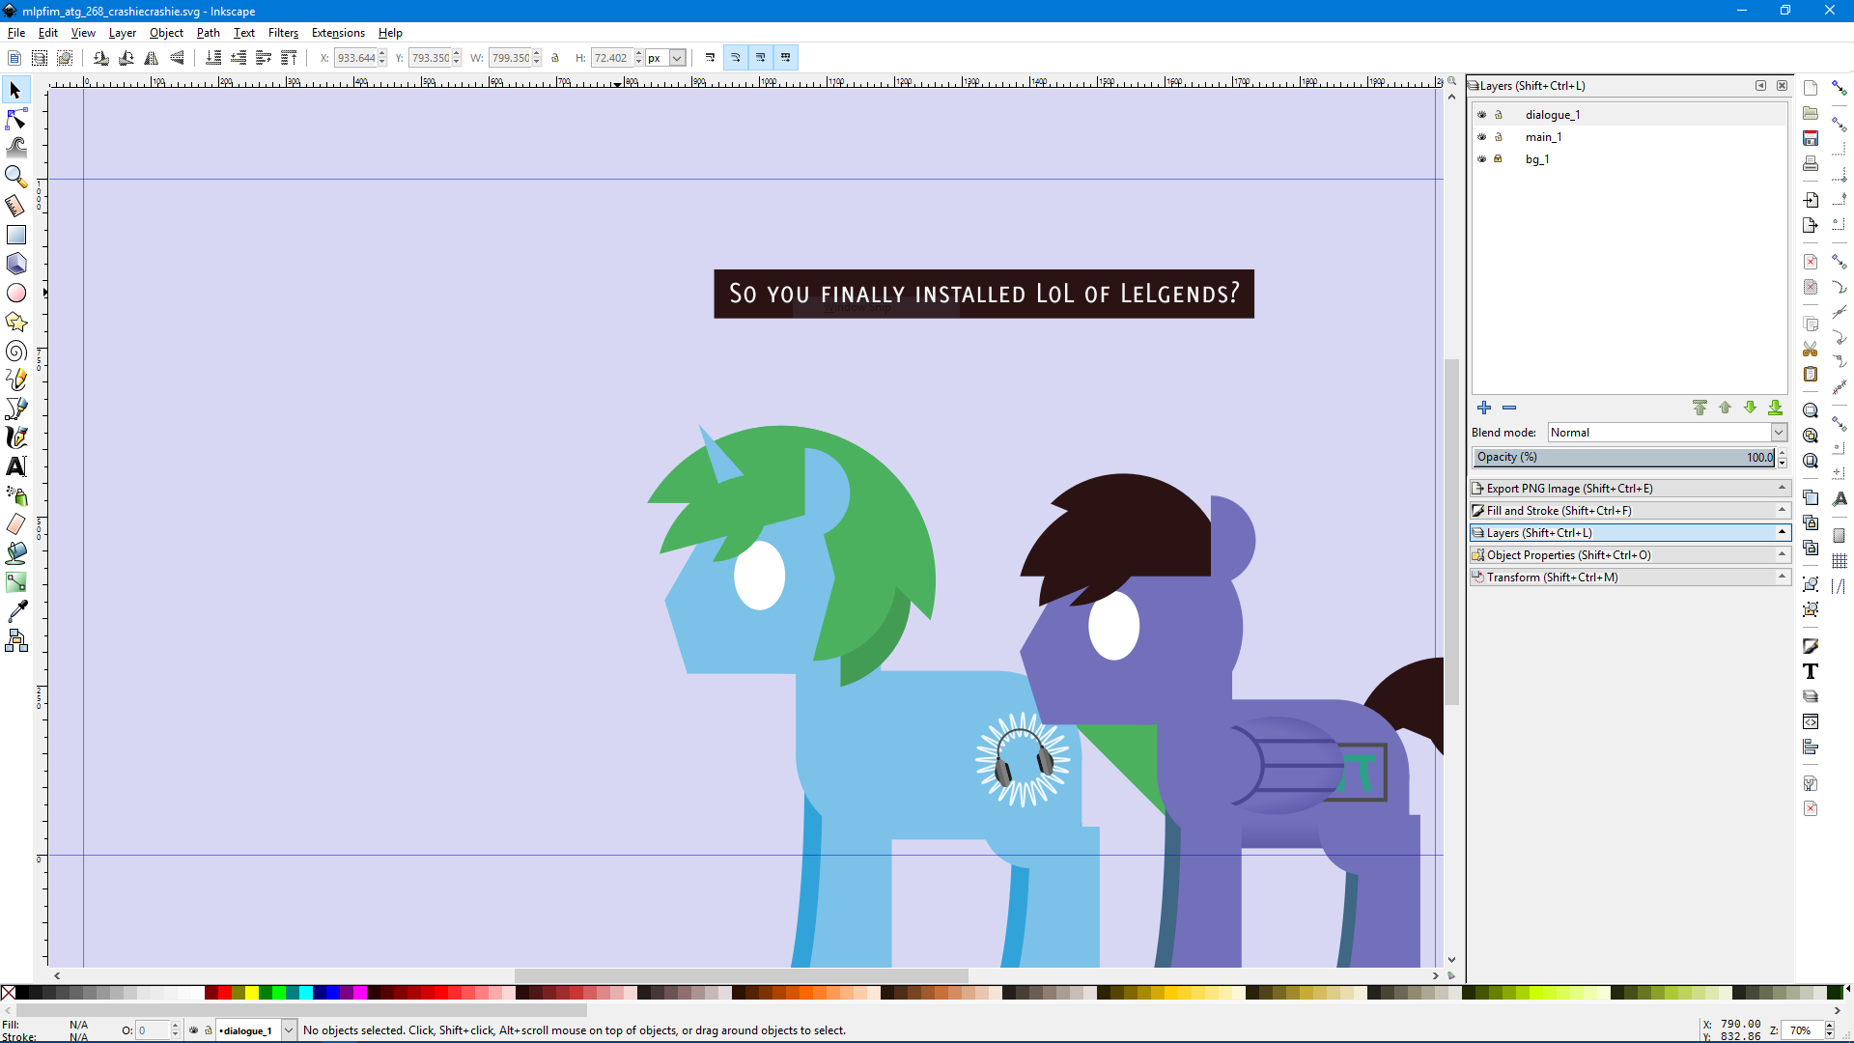The width and height of the screenshot is (1854, 1043).
Task: Click add new layer plus button
Action: 1484,408
